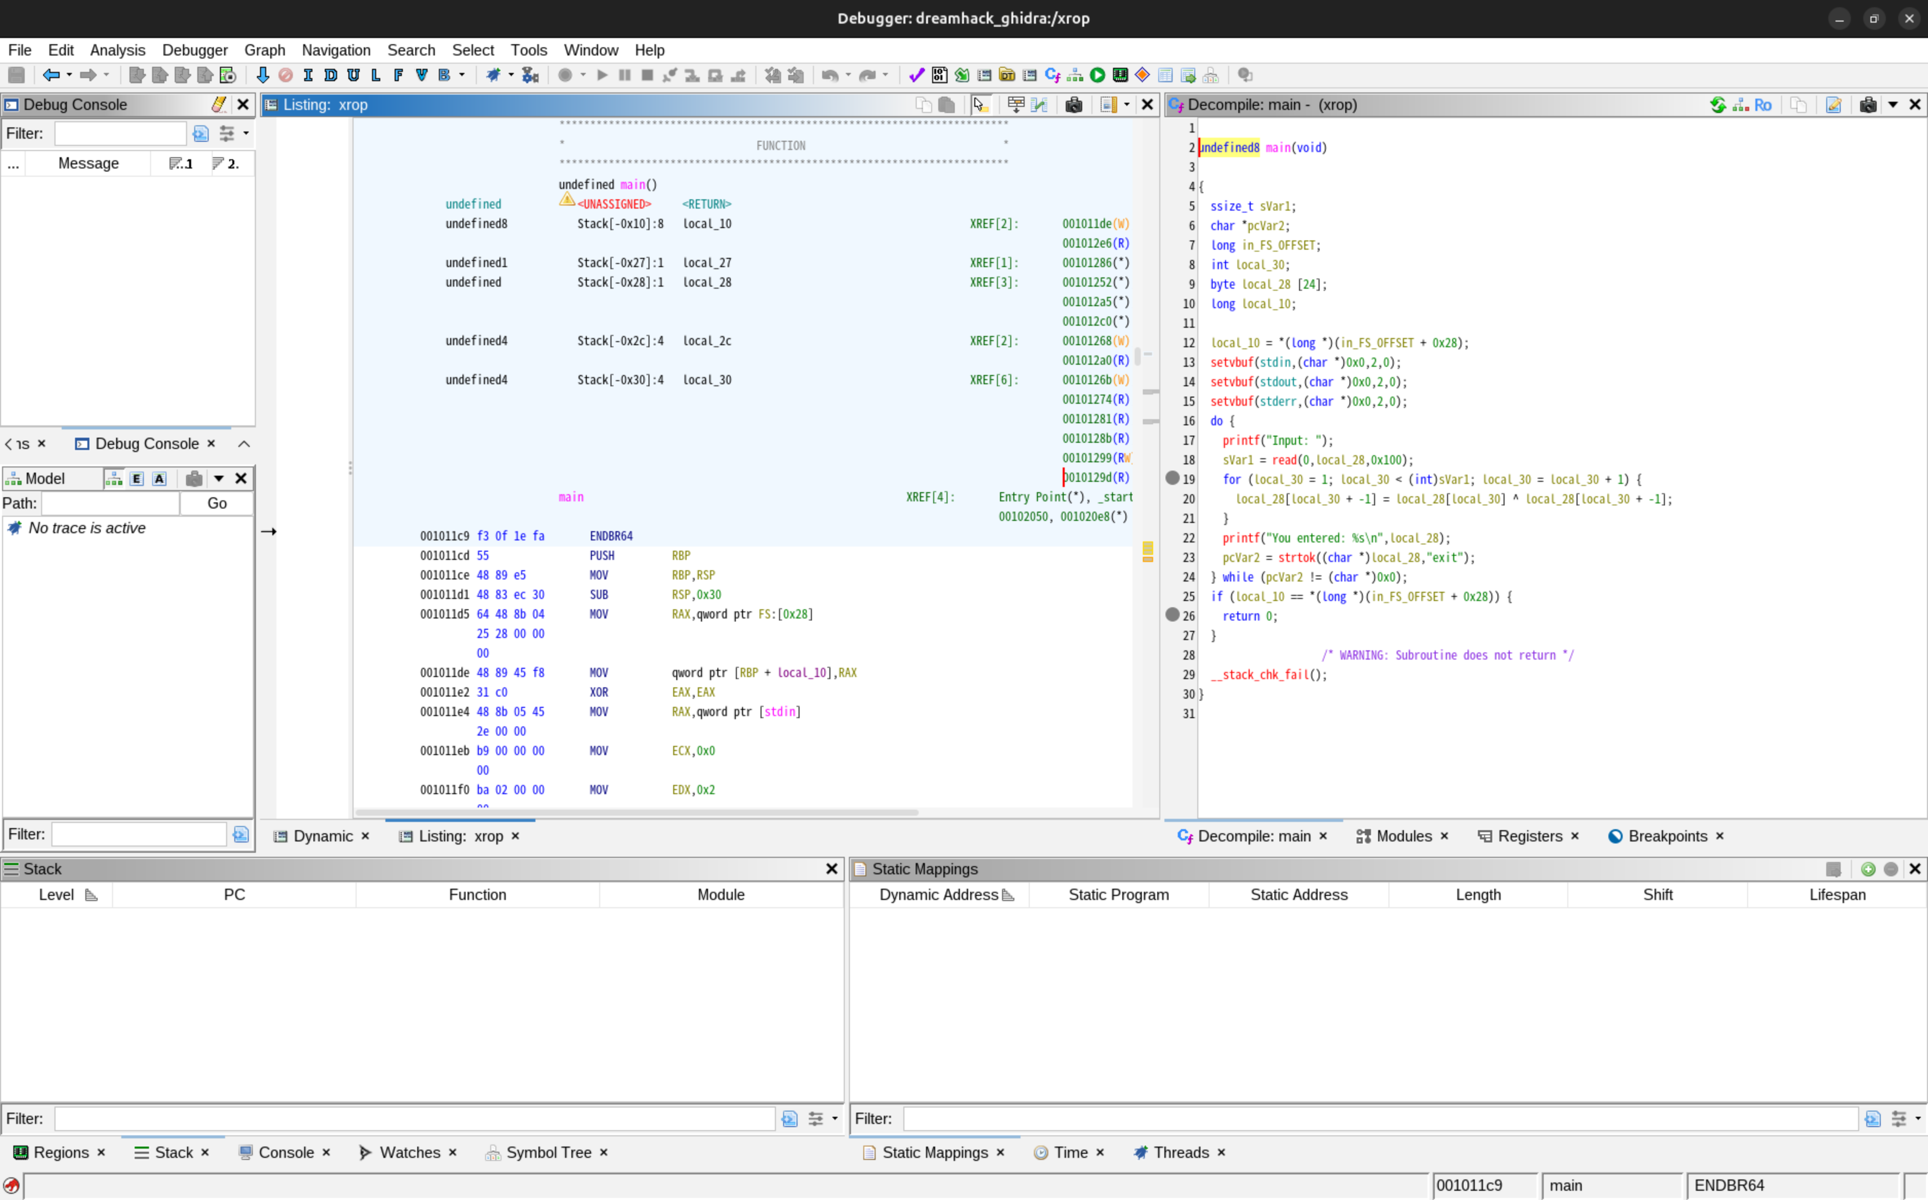Viewport: 1928px width, 1200px height.
Task: Click the Dynamic Address column header
Action: [x=940, y=895]
